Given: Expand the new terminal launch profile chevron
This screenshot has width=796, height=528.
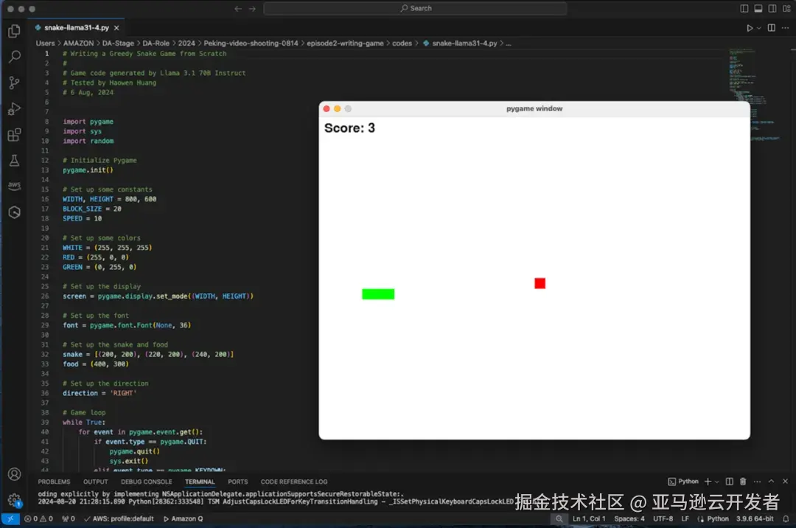Looking at the screenshot, I should click(717, 482).
